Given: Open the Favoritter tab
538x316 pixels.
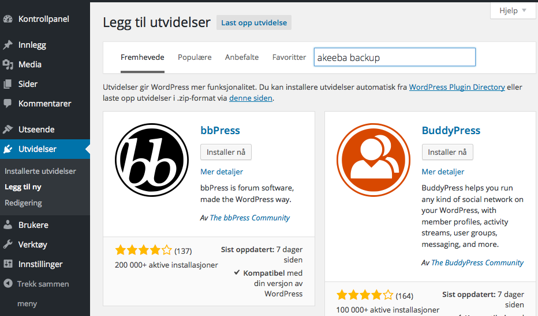Looking at the screenshot, I should 289,58.
